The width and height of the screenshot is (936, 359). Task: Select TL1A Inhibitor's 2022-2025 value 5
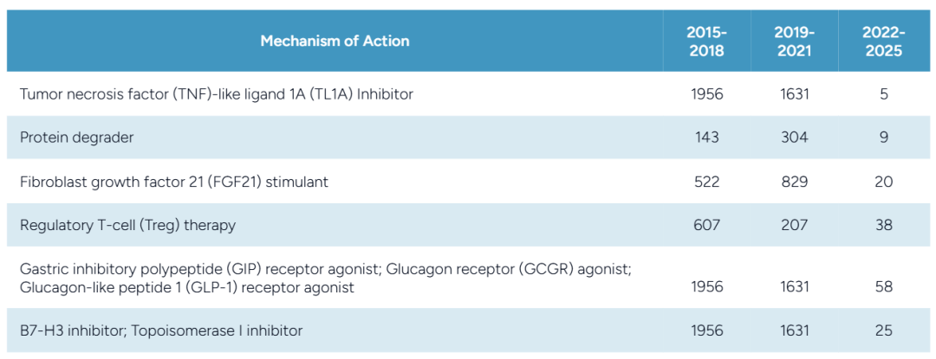pos(883,94)
